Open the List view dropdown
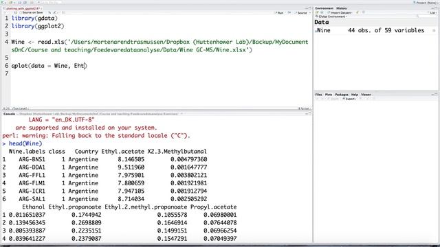 pyautogui.click(x=433, y=13)
